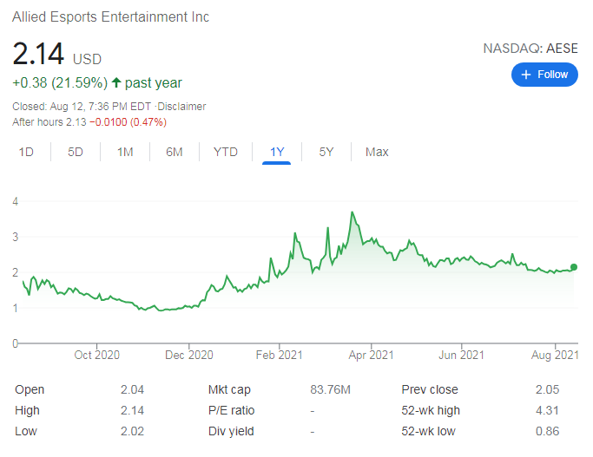Open the Disclaimer link
This screenshot has width=593, height=457.
coord(181,107)
